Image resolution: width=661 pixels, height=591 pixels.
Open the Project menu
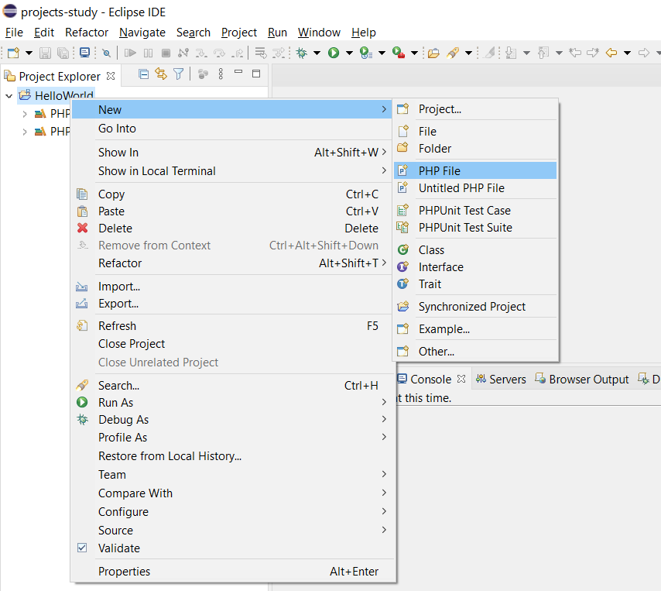tap(239, 33)
